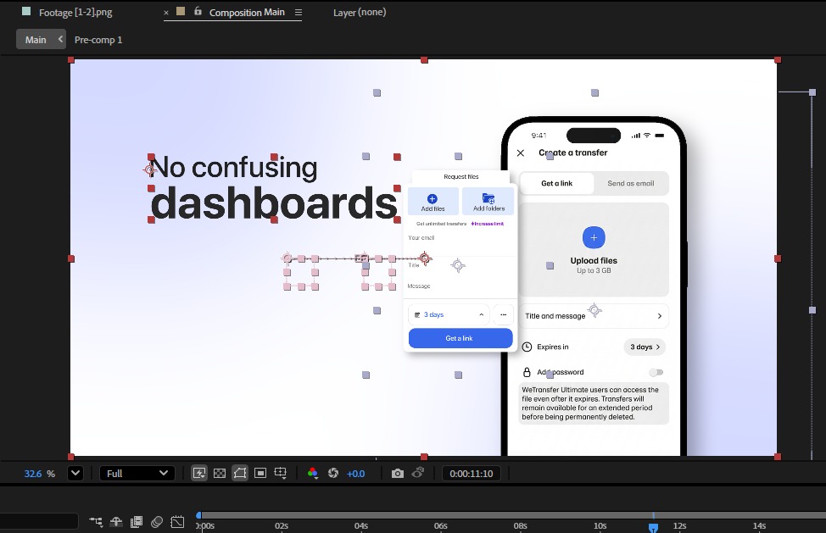Screen dimensions: 826x533
Task: Open the magnification ratio dropdown arrow
Action: (75, 473)
